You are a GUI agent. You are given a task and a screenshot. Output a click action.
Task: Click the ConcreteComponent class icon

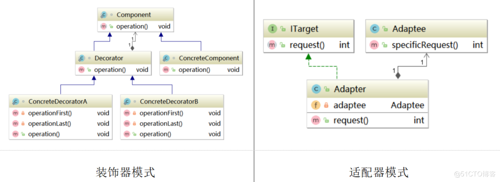(166, 58)
